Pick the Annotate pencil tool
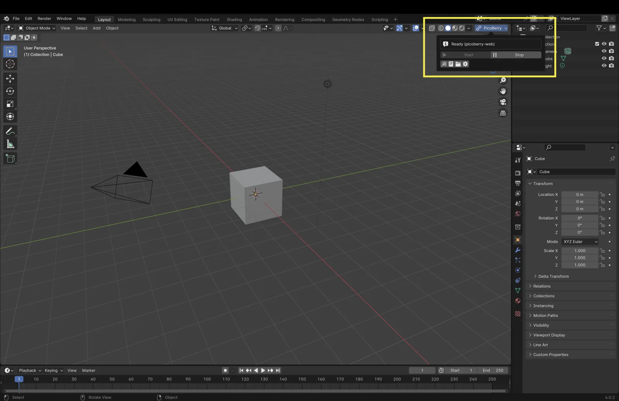The width and height of the screenshot is (619, 401). (x=10, y=132)
